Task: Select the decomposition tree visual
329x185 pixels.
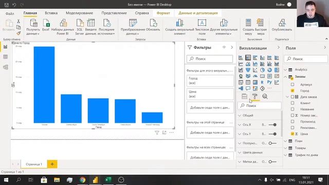Action: pos(241,88)
